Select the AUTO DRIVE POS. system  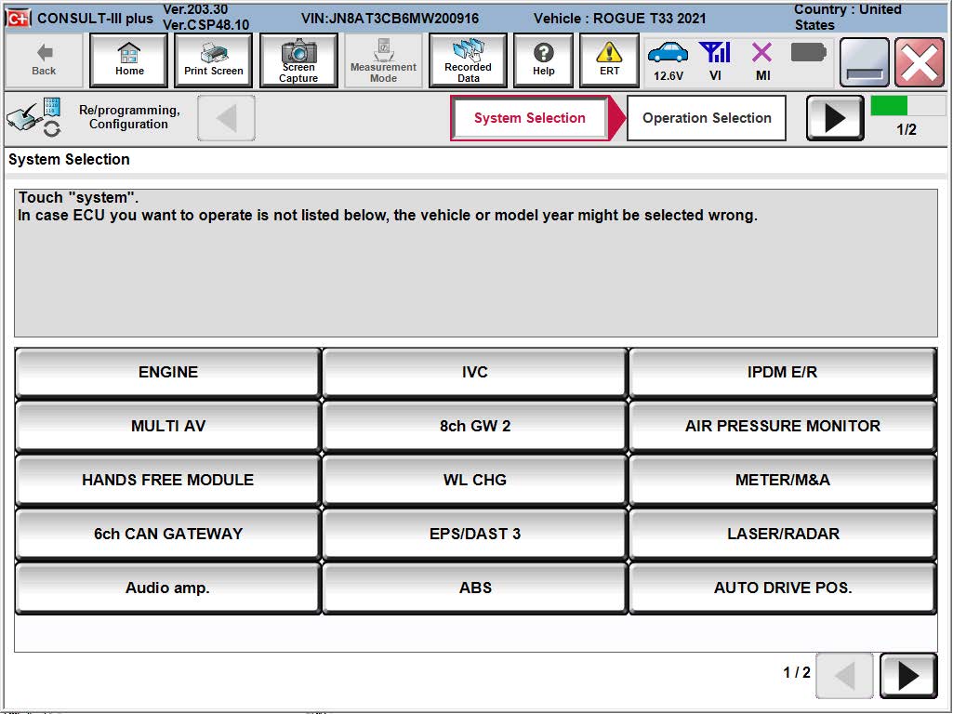[782, 588]
